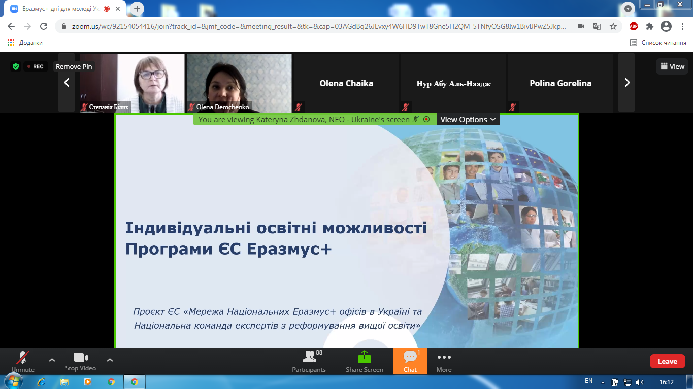Open the Chat panel
Viewport: 693px width, 389px height.
coord(410,361)
